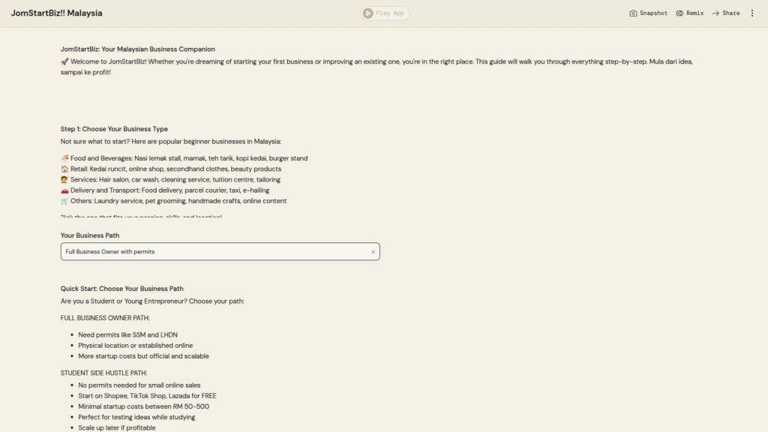This screenshot has height=432, width=768.
Task: Select the Share text label
Action: pyautogui.click(x=731, y=13)
